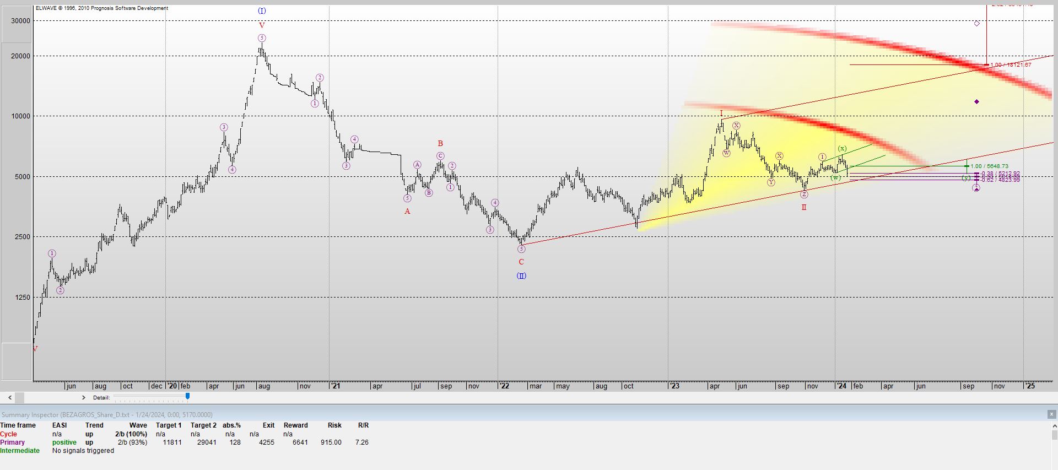Click the Wave column header

tap(138, 425)
